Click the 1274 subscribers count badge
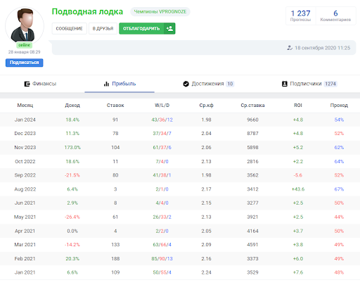Viewport: 360px width, 285px height. (330, 84)
